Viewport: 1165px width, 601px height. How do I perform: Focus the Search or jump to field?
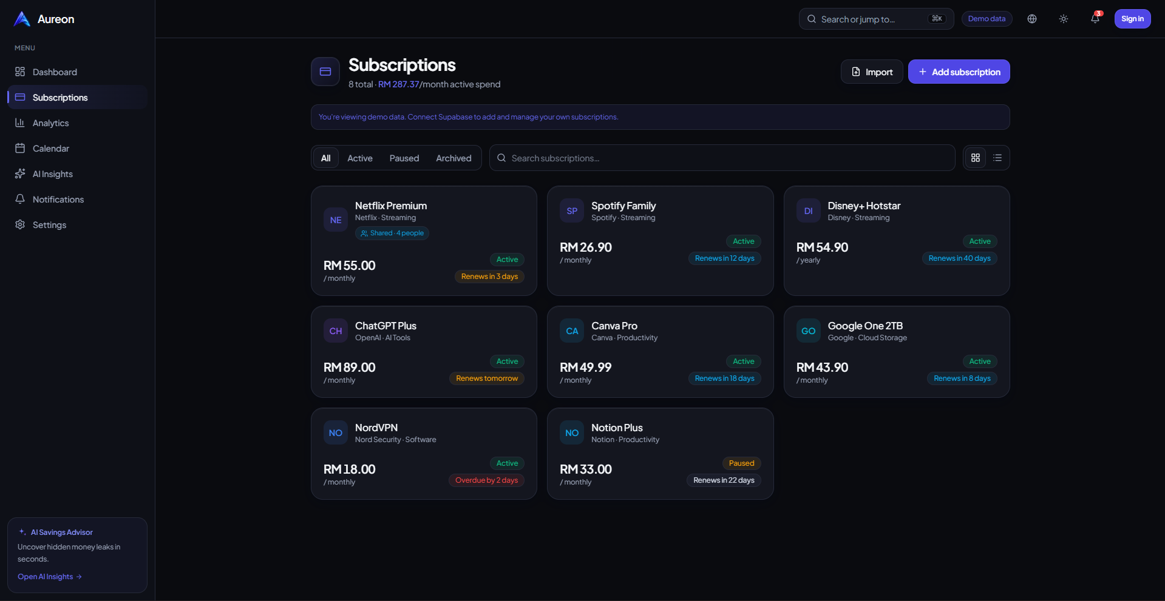point(876,19)
